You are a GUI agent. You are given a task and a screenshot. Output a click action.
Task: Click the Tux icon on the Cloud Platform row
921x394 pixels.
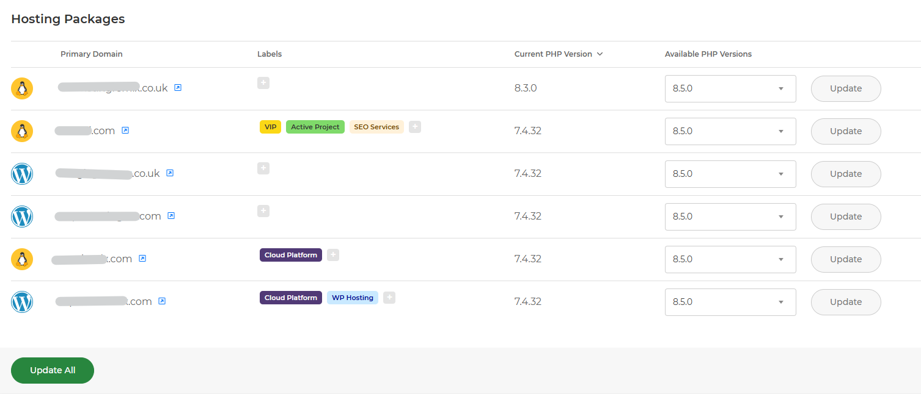22,259
